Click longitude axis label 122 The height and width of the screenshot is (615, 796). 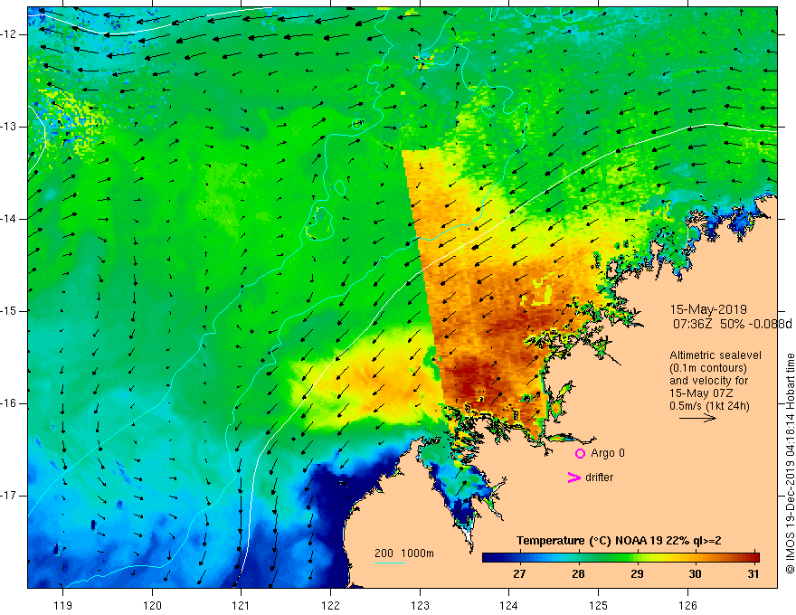[330, 605]
